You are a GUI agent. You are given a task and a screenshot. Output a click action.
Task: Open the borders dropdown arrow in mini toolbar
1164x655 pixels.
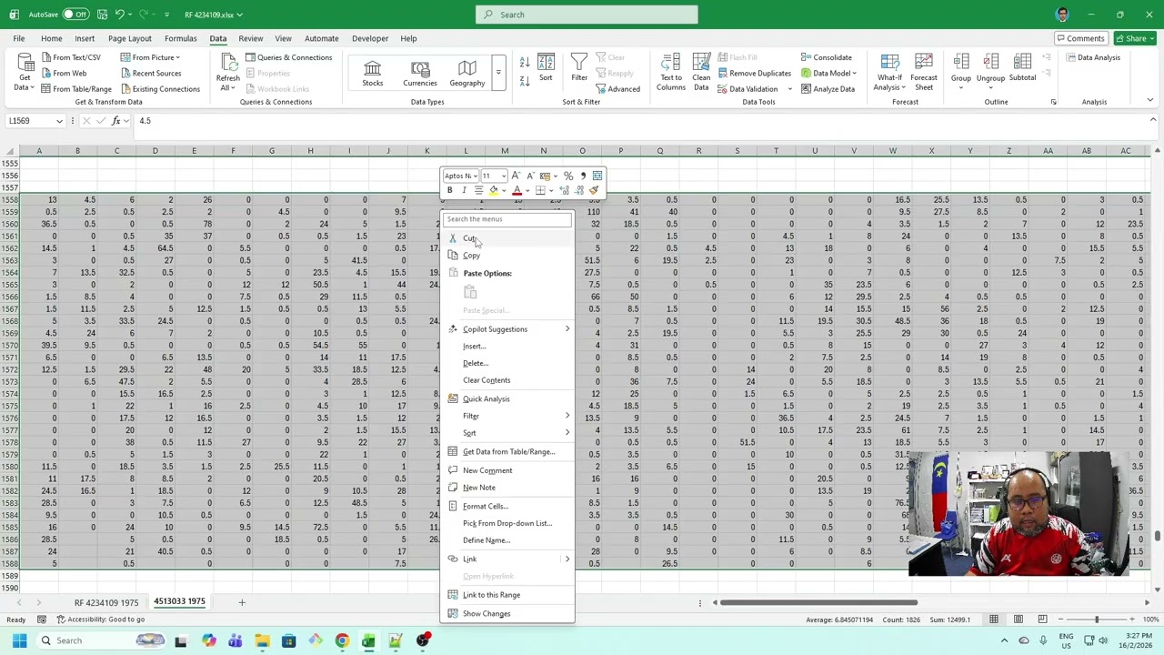coord(551,190)
